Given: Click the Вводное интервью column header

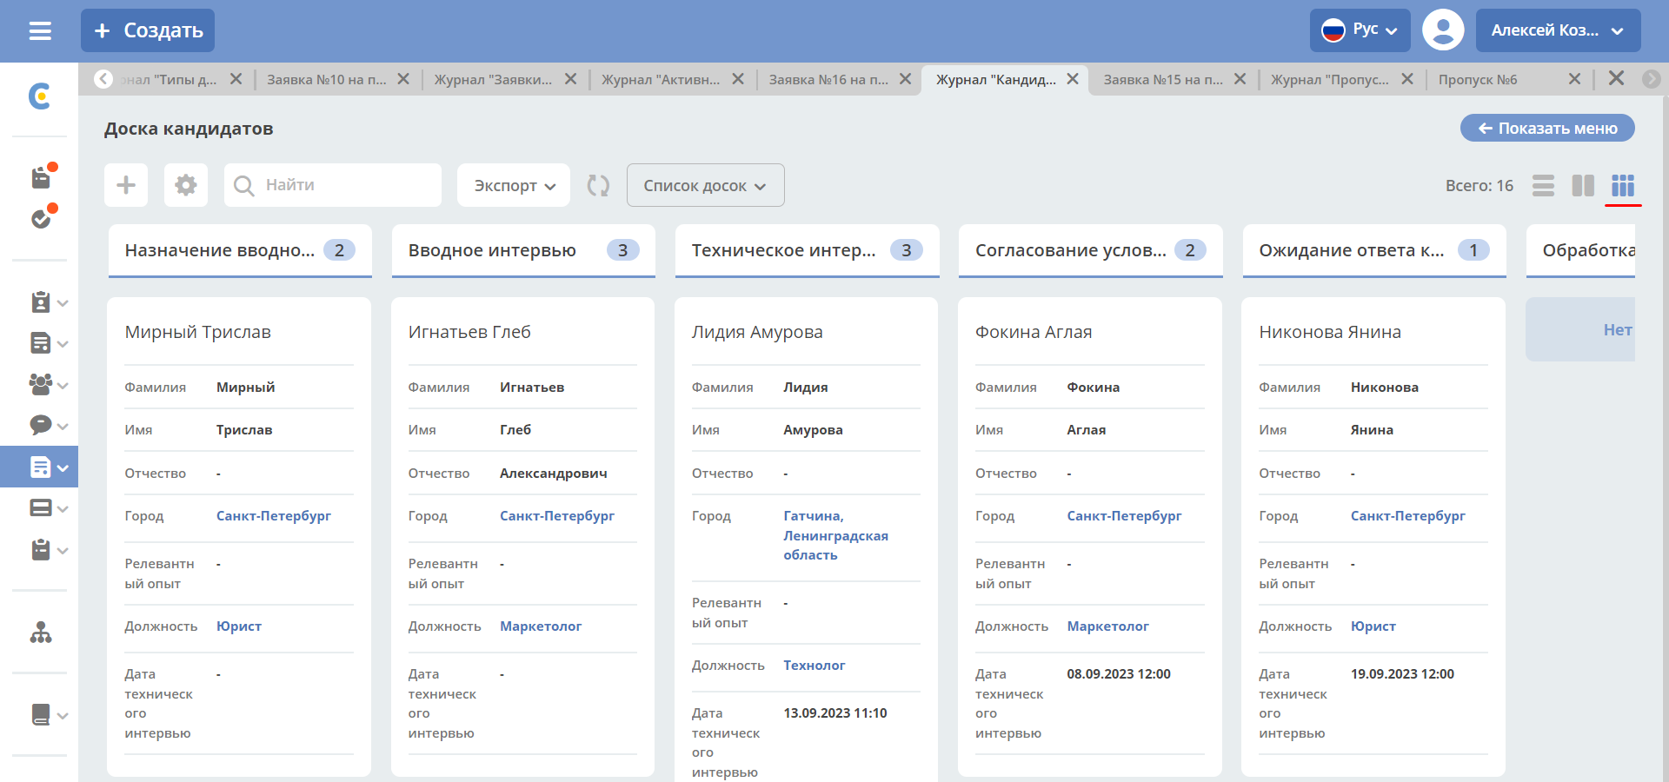Looking at the screenshot, I should pyautogui.click(x=523, y=250).
